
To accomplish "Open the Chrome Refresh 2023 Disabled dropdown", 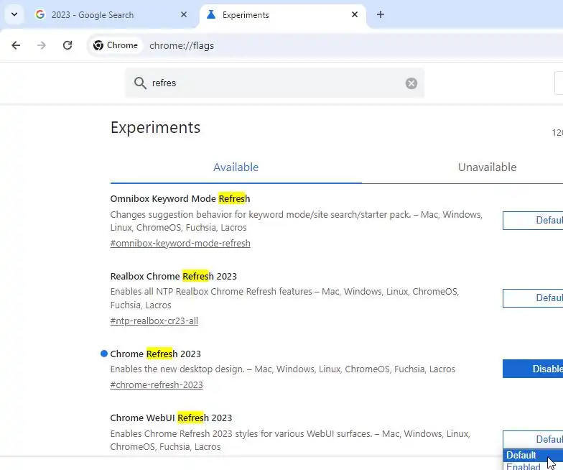I will [533, 369].
